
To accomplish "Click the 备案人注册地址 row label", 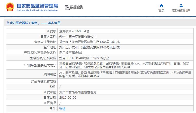I will [45, 42].
